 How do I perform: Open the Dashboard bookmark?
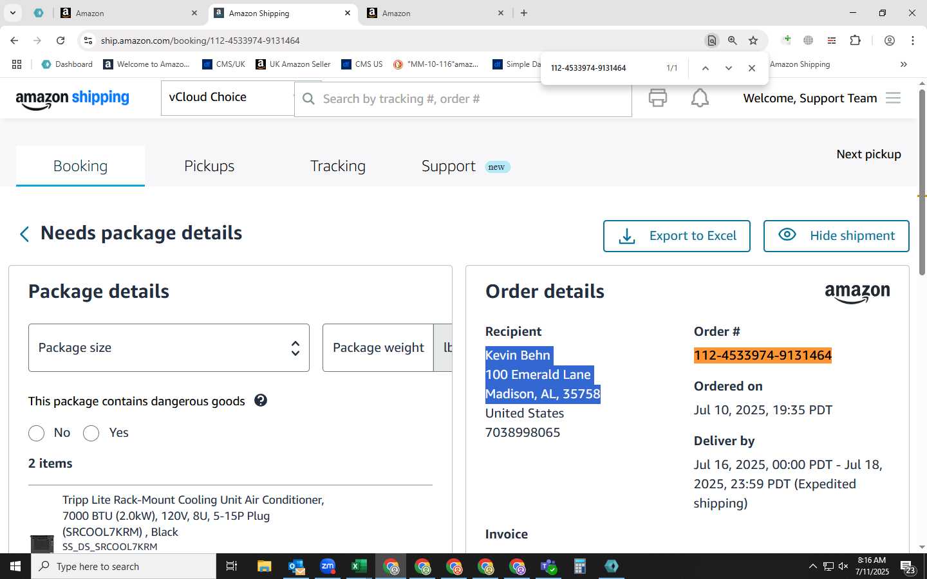pos(67,64)
